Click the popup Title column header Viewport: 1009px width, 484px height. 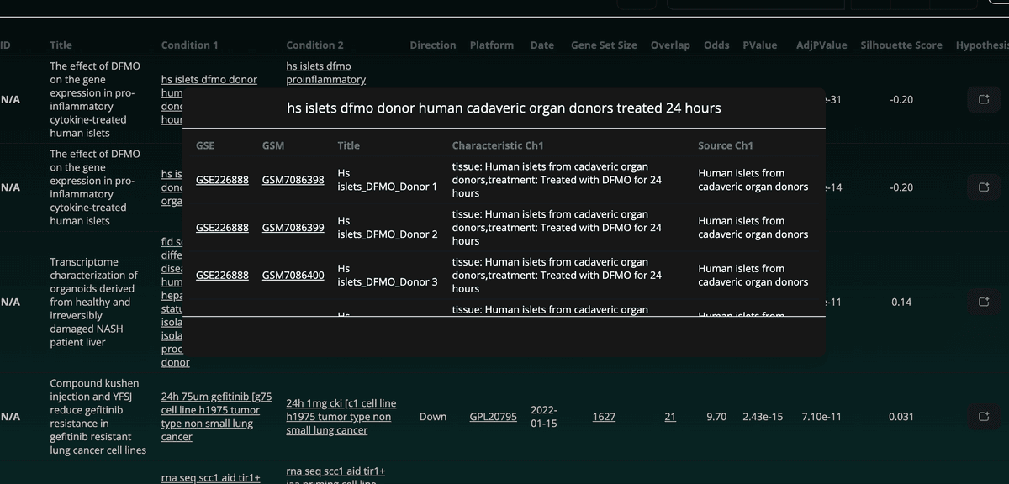pos(348,145)
